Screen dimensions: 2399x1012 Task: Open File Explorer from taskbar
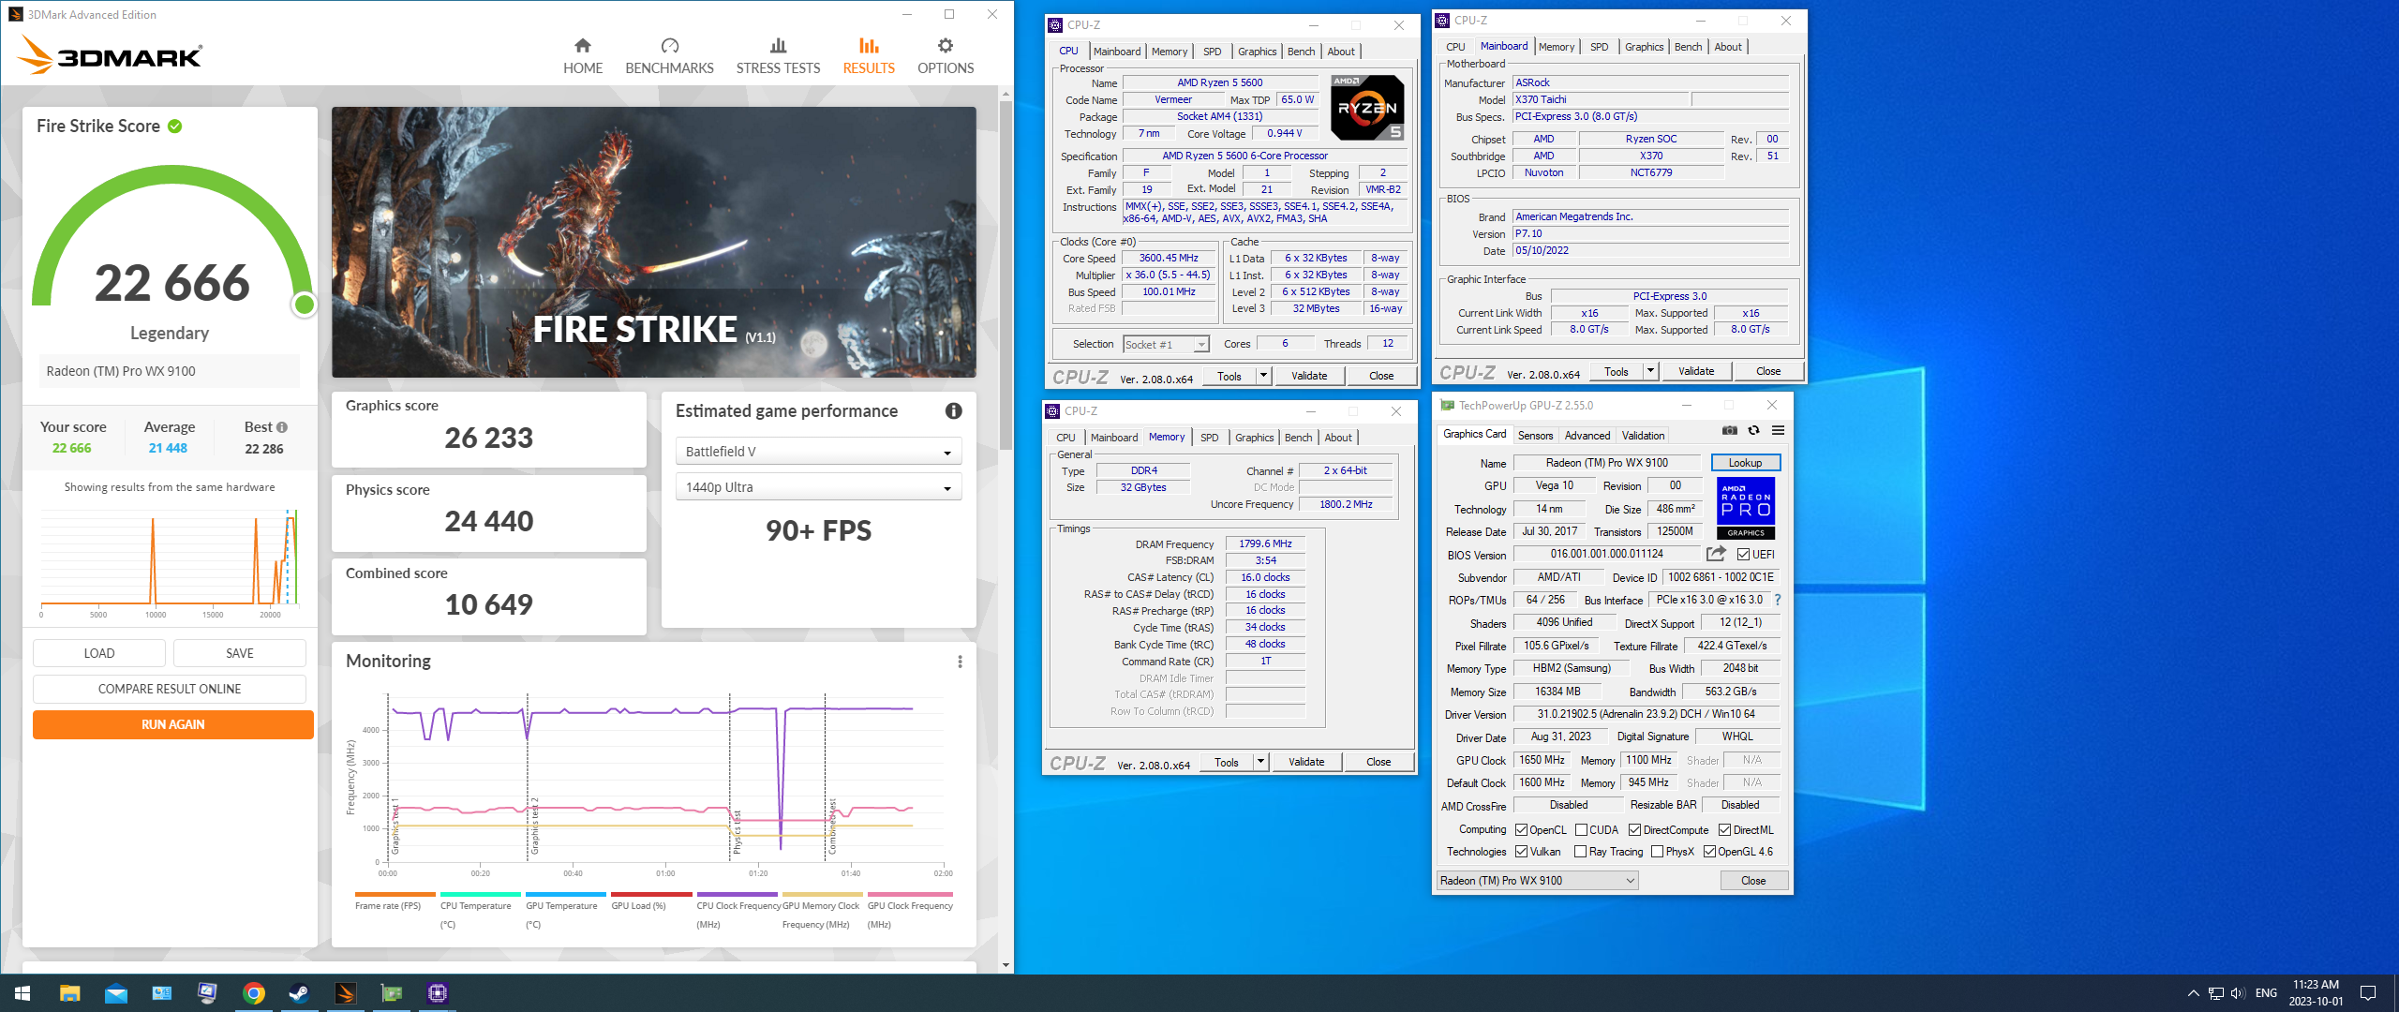pos(70,993)
